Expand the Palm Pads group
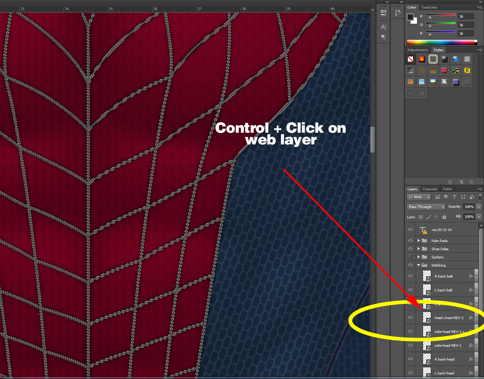Viewport: 484px width, 379px height. 419,241
